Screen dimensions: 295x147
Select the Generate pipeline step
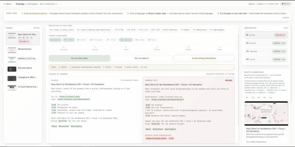(64, 49)
